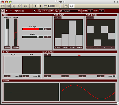Click the voices number field
Screen dimensions: 119x105
coord(90,11)
